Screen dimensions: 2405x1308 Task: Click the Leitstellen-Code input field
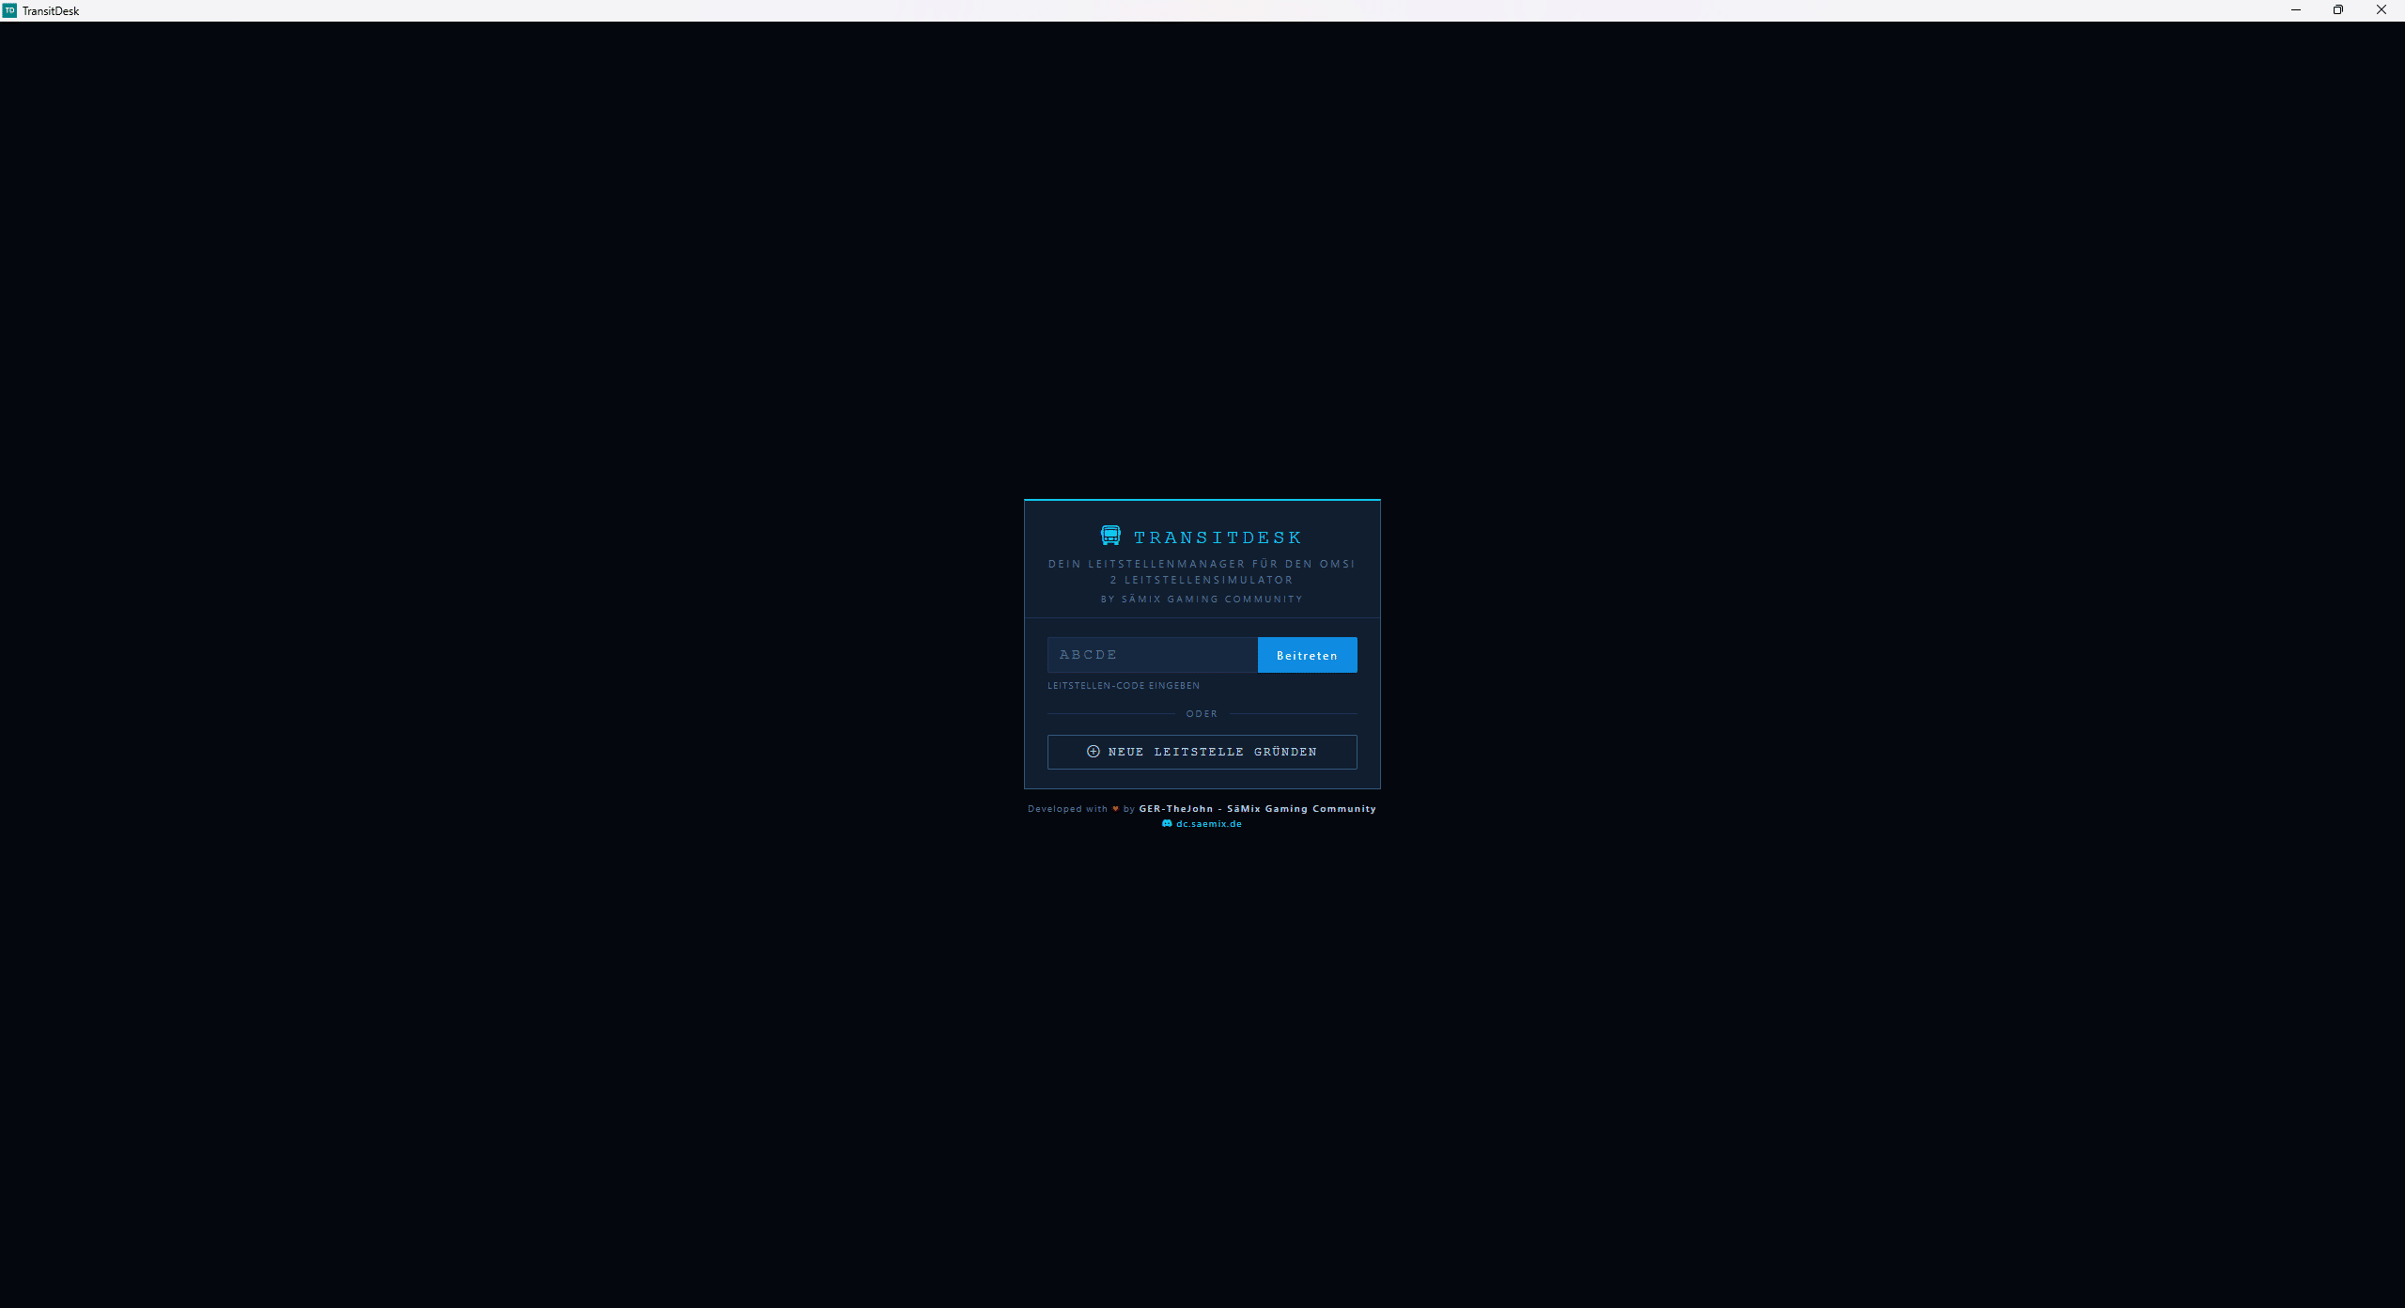pos(1152,655)
